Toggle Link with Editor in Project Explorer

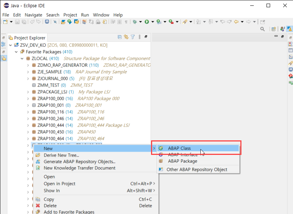coord(126,37)
